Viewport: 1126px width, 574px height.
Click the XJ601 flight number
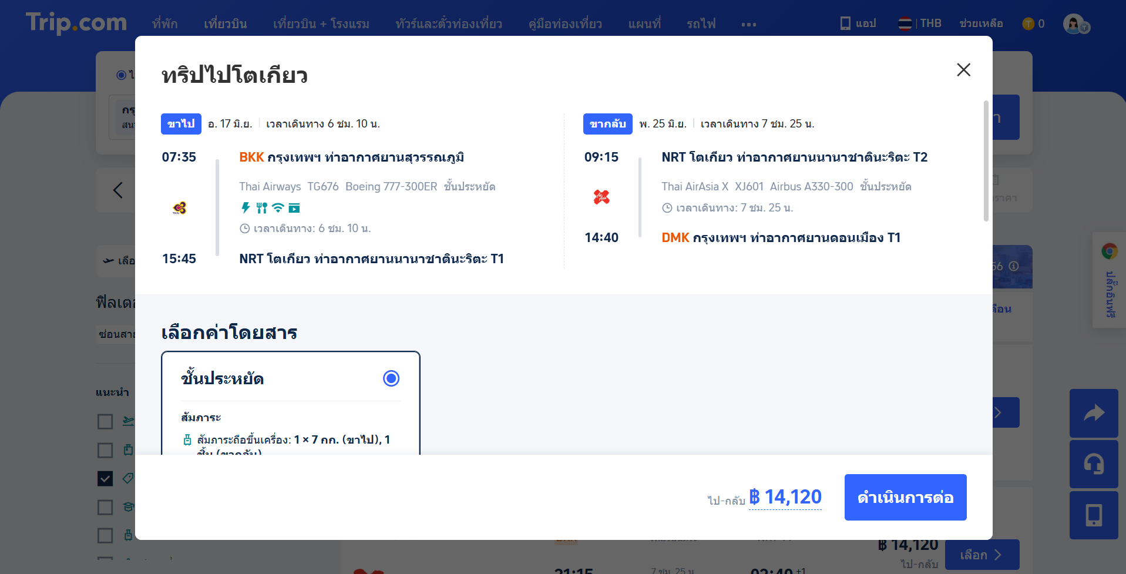749,186
